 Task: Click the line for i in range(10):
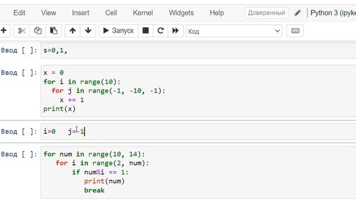(82, 82)
